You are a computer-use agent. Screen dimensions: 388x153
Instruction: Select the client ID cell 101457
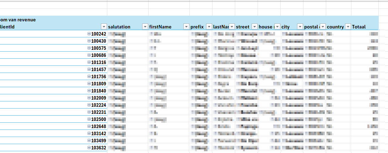click(99, 69)
